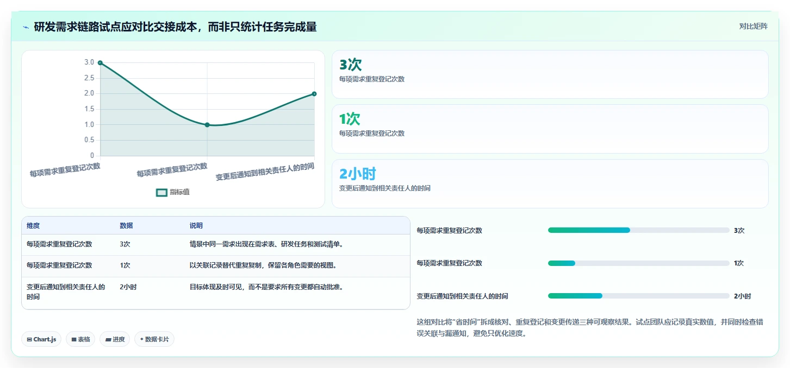The height and width of the screenshot is (368, 790).
Task: Click the chart data point at 2.0
Action: coord(314,94)
